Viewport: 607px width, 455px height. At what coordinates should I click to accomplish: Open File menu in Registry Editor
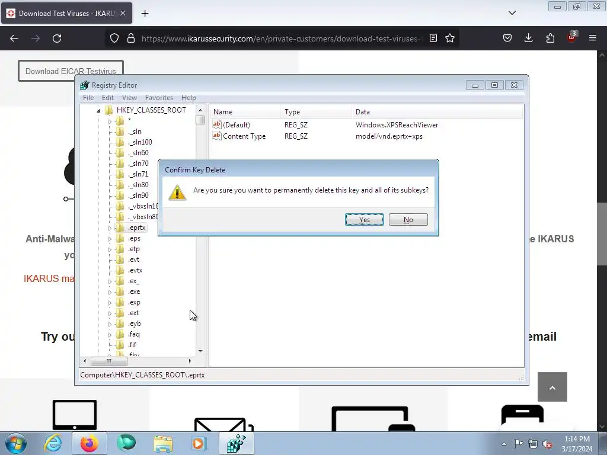88,98
